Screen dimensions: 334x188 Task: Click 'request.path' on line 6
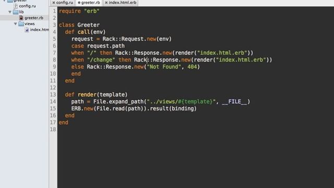coord(106,46)
